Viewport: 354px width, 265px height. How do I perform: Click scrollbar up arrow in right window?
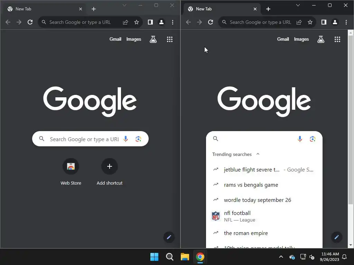(351, 33)
